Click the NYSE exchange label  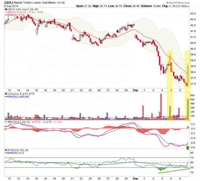coord(61,3)
